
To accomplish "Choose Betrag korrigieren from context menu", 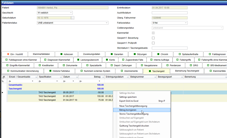I will (129, 110).
